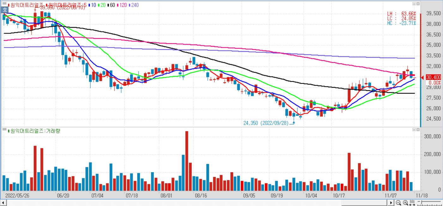Image resolution: width=443 pixels, height=206 pixels.
Task: Click the 26,000 price axis label
Action: (x=433, y=109)
